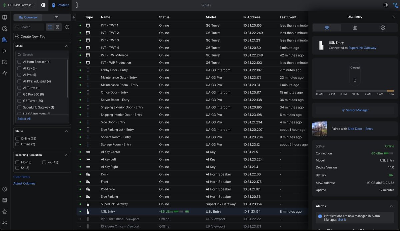Collapse the Status filter section
Screen dimensions: 400x231
click(66, 131)
